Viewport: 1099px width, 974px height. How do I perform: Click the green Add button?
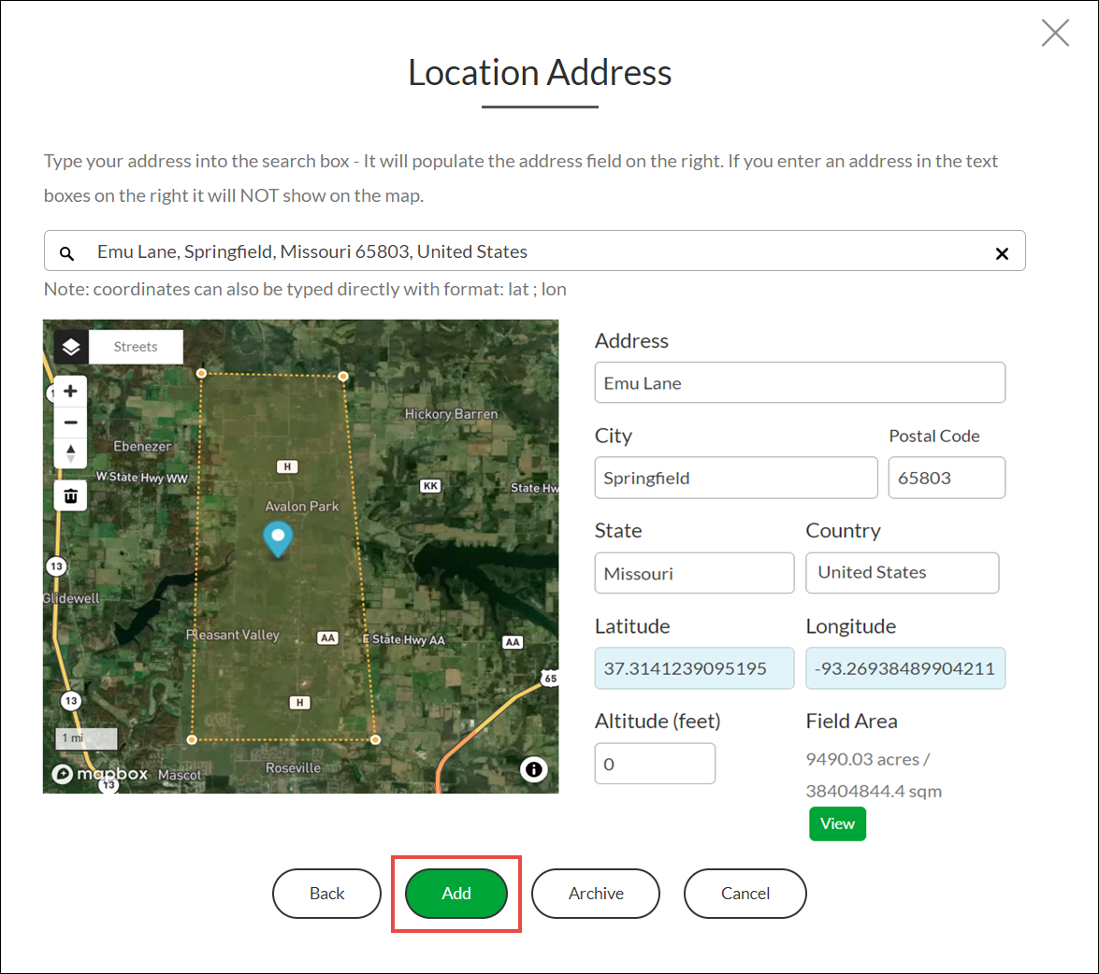456,894
